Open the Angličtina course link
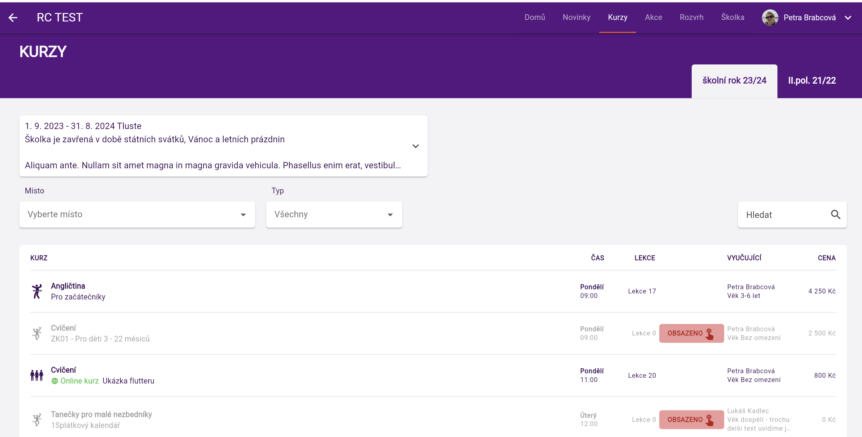Image resolution: width=862 pixels, height=437 pixels. (x=68, y=286)
